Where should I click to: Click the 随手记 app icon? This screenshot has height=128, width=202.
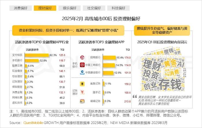(x=82, y=92)
